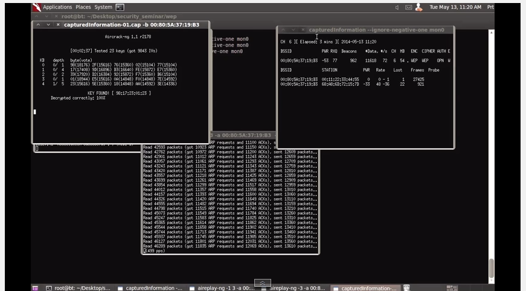Select the highlighted capturedInformation-... taskbar entry

click(x=365, y=288)
